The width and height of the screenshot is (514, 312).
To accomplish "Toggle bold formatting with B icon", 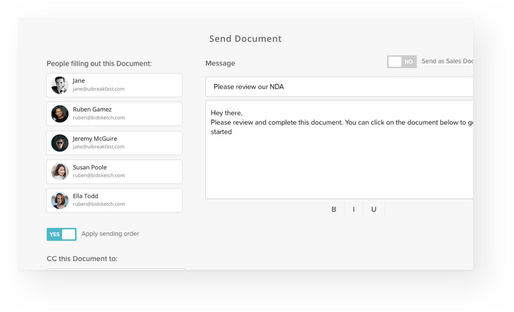I will [x=334, y=209].
